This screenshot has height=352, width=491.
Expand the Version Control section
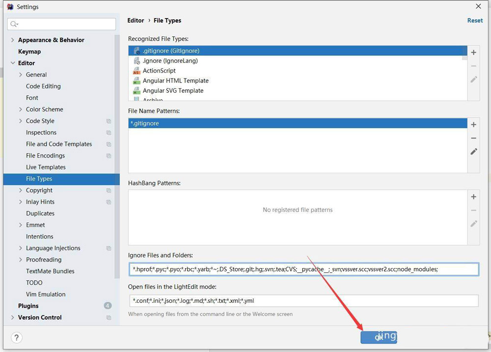13,318
